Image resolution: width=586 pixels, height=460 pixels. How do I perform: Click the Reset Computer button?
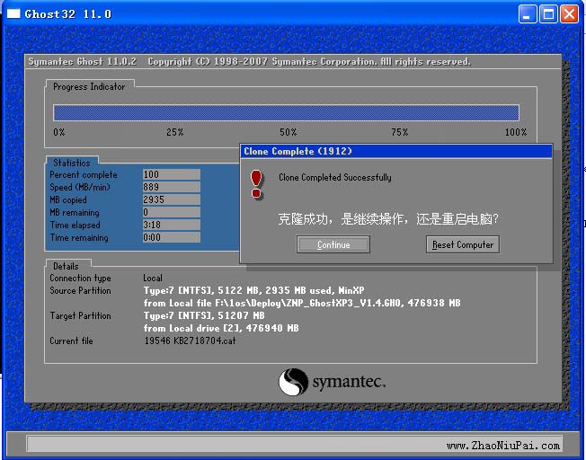pos(463,244)
